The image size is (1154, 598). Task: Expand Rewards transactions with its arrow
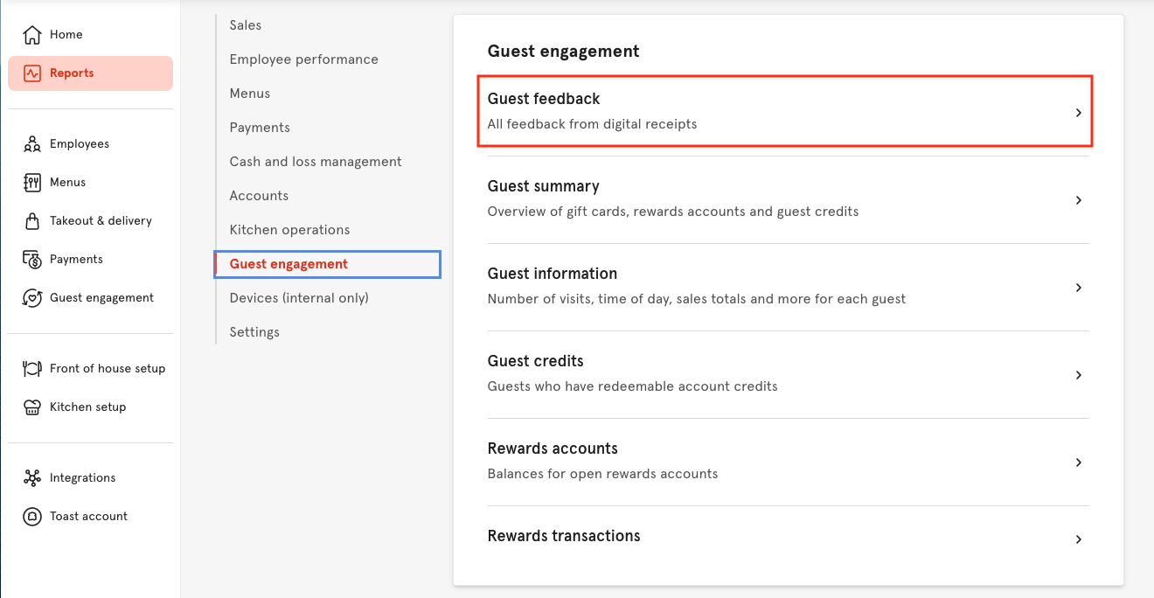[x=1078, y=539]
